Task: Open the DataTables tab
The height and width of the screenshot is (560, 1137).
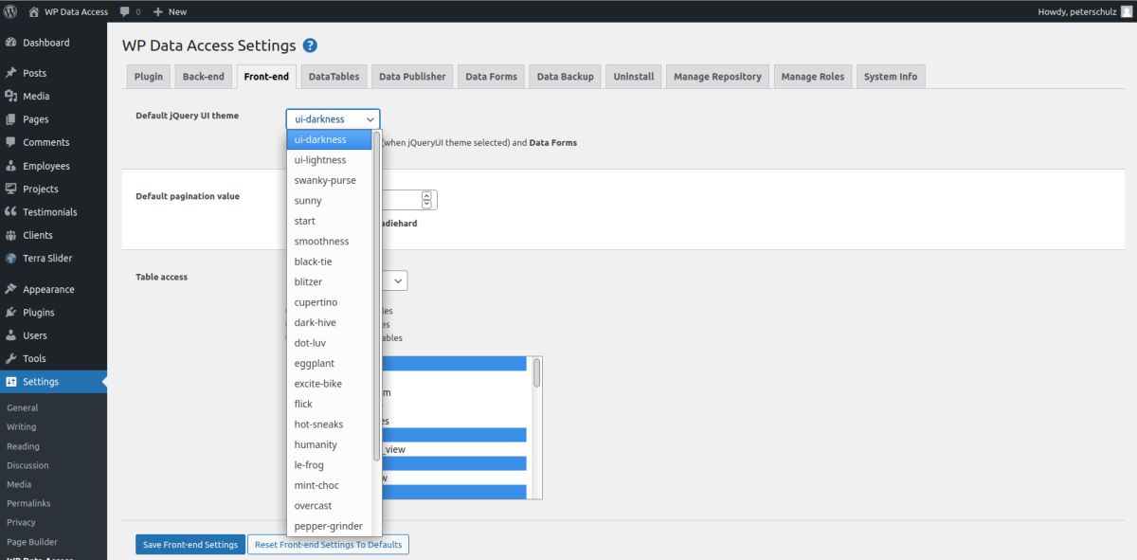Action: click(x=334, y=77)
